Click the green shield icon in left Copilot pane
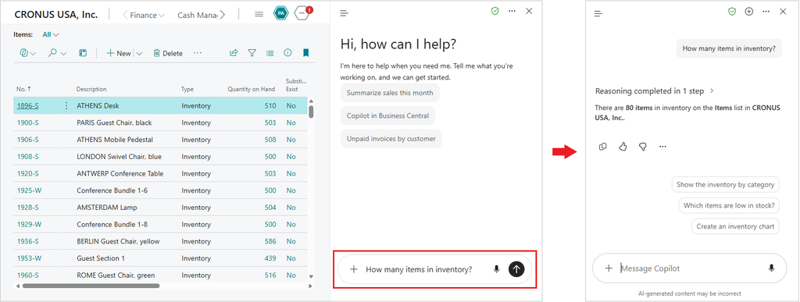Screen dimensions: 800x302 coord(495,11)
